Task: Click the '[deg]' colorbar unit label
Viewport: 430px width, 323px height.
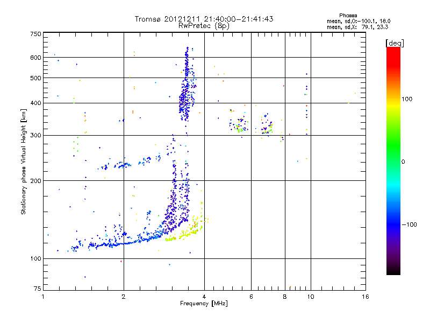Action: [x=395, y=43]
